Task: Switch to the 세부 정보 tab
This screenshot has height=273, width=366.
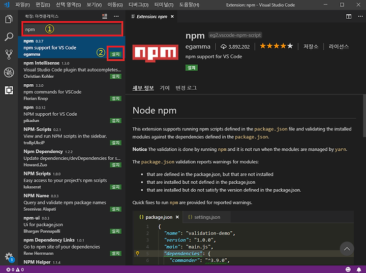Action: pyautogui.click(x=143, y=88)
